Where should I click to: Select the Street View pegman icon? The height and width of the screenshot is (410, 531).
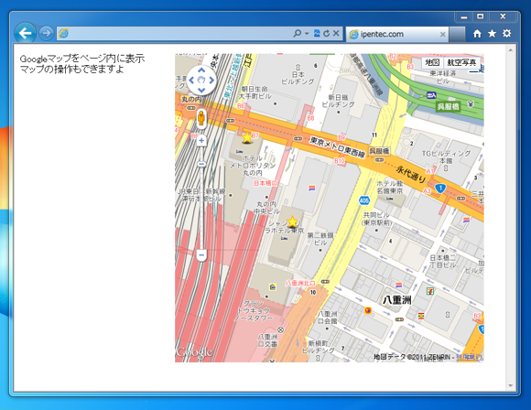click(x=201, y=118)
